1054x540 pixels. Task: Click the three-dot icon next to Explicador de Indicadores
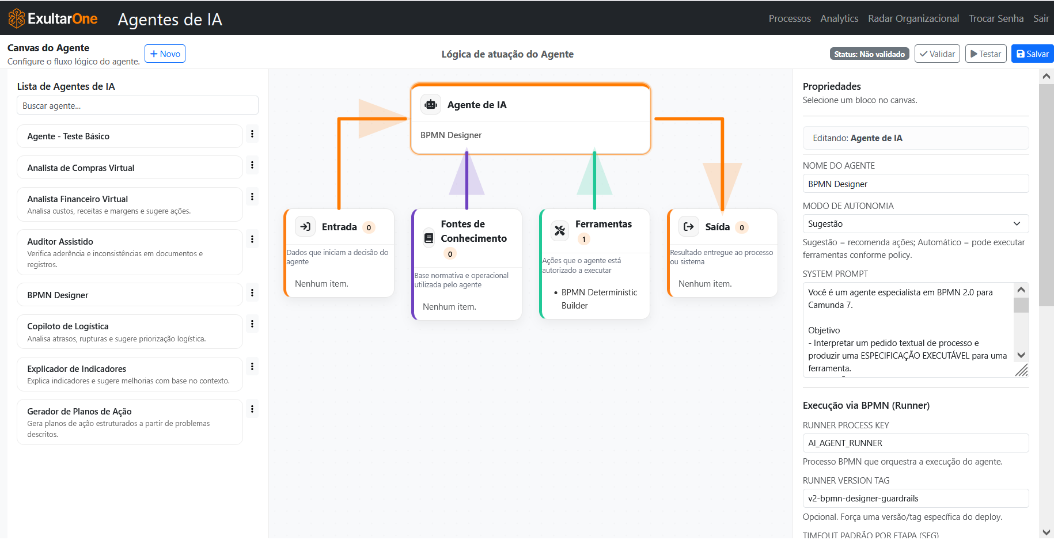click(x=252, y=366)
